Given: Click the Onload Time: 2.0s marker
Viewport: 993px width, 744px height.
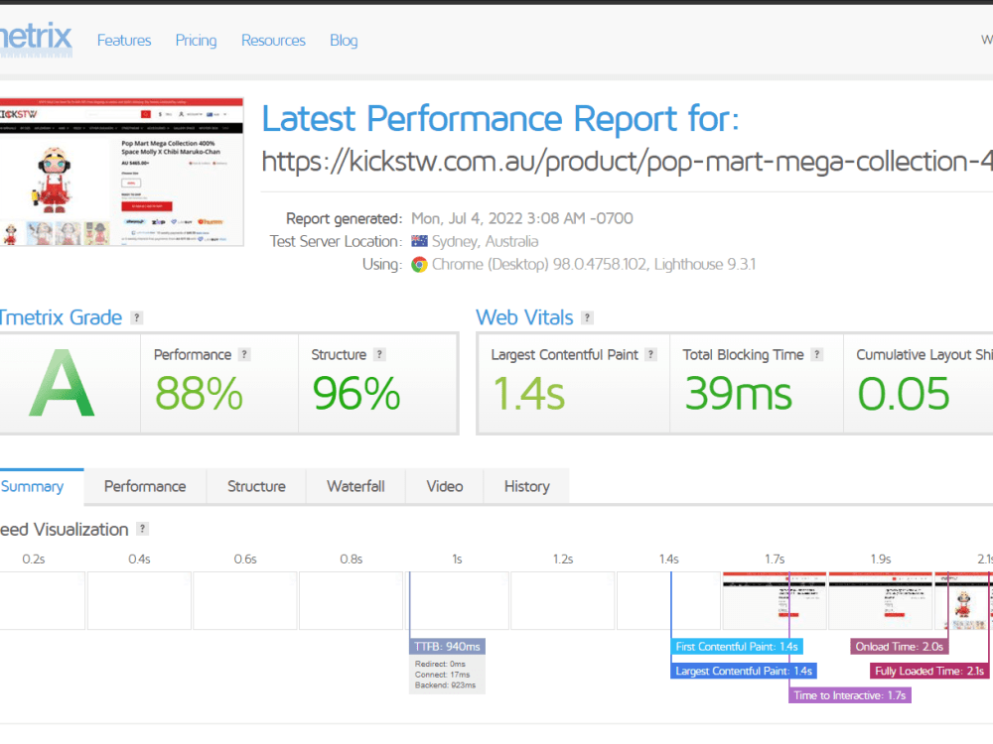Looking at the screenshot, I should [x=900, y=647].
